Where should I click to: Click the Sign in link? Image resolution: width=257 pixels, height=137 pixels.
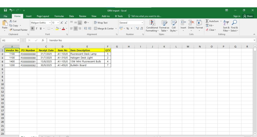(237, 16)
